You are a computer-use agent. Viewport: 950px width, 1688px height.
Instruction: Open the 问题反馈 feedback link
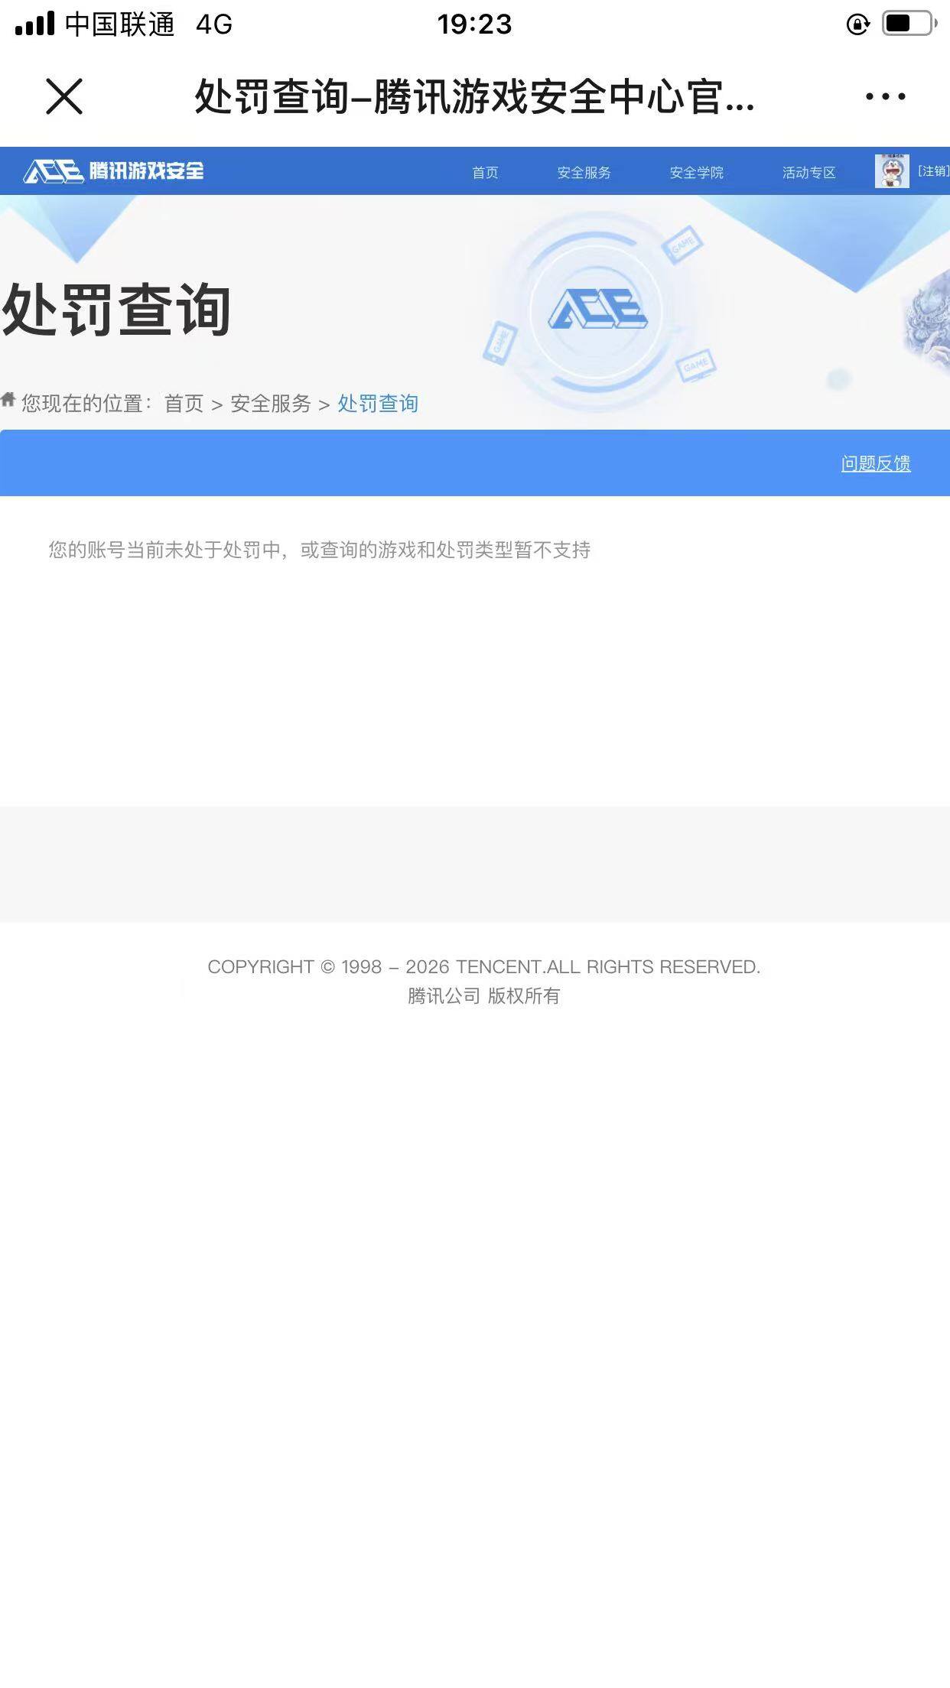(x=876, y=463)
